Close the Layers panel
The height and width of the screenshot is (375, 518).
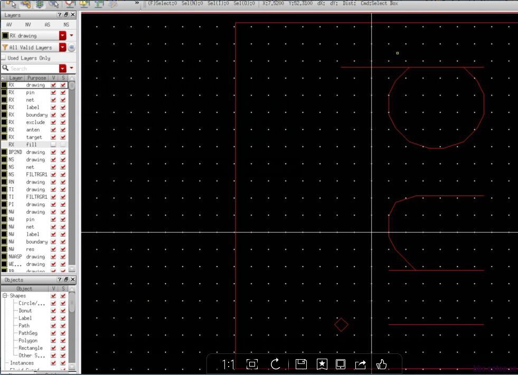coord(73,15)
